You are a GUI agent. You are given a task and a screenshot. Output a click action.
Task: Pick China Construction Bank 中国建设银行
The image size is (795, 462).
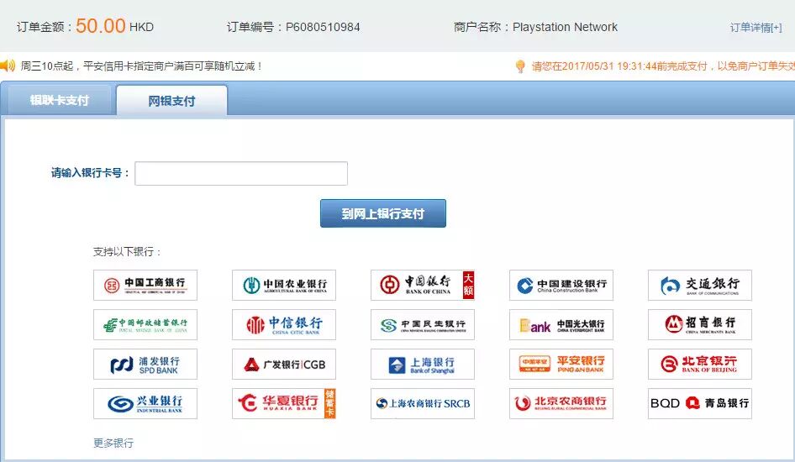point(561,286)
